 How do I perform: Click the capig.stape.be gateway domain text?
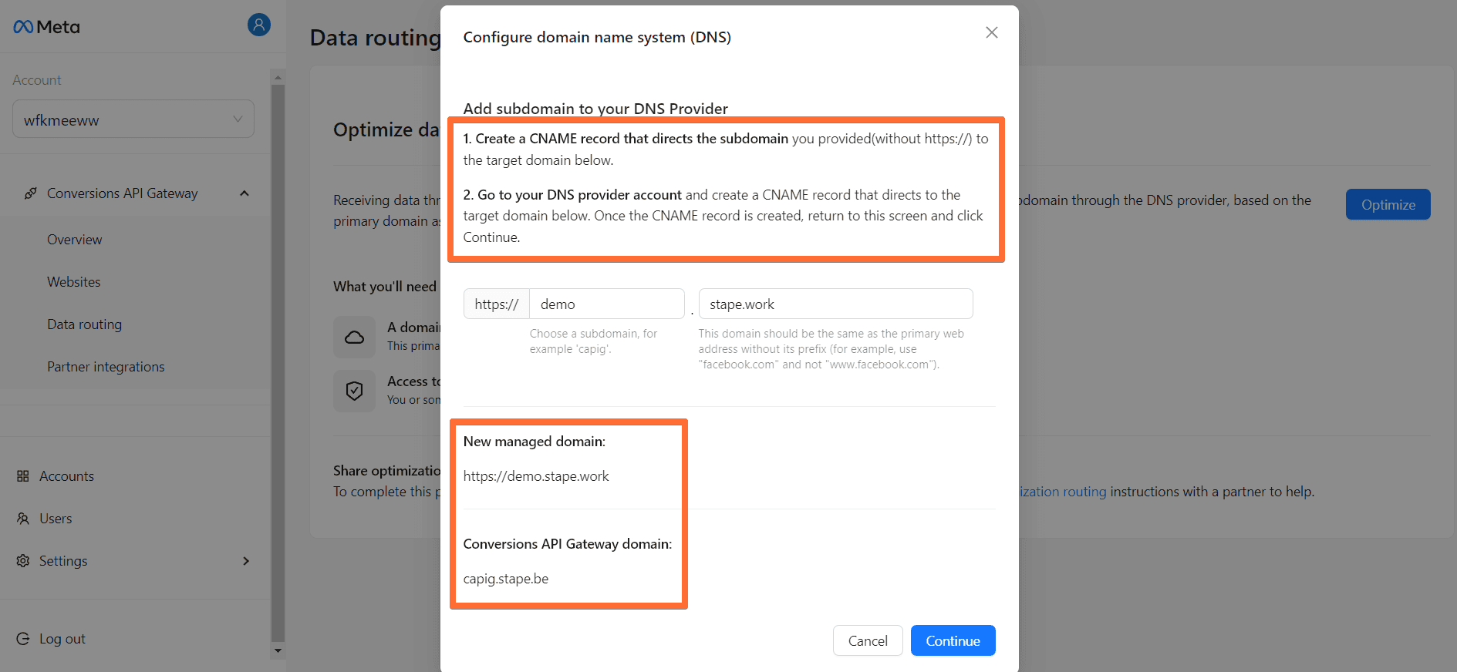(x=506, y=579)
